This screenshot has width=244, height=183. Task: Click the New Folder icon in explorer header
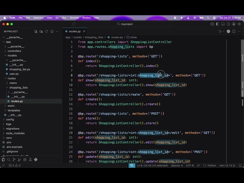(41, 31)
